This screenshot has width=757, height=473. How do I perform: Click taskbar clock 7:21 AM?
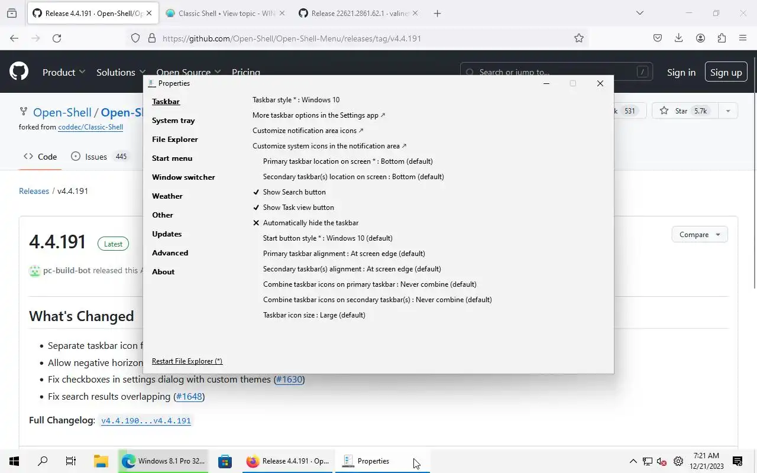click(x=706, y=461)
